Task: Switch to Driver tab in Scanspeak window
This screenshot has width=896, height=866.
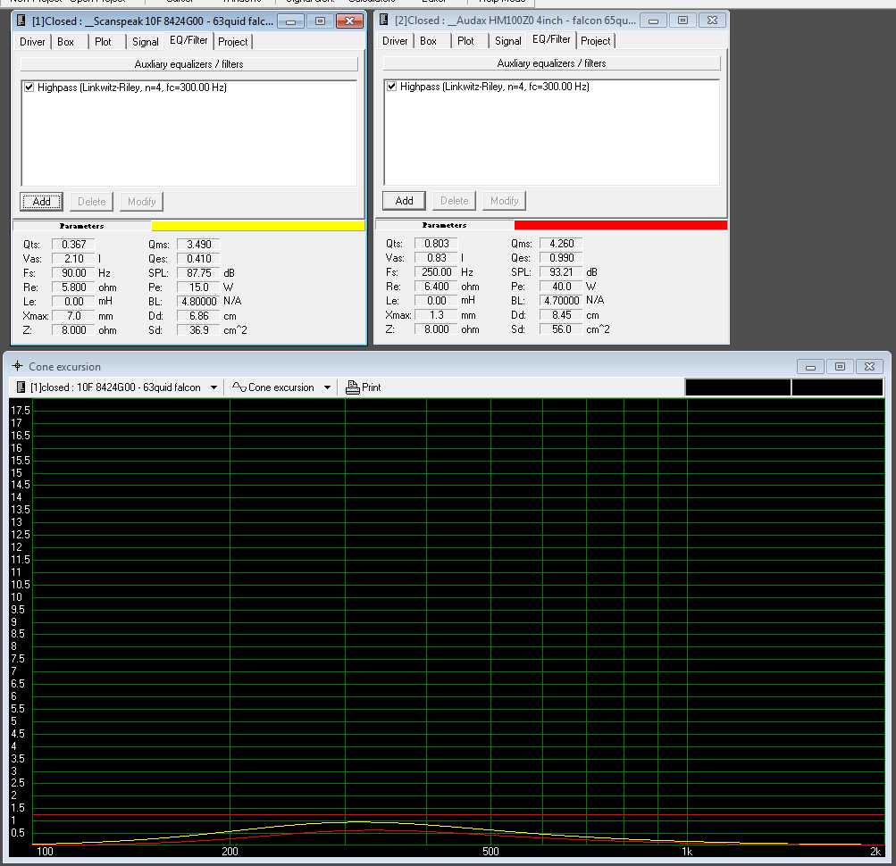Action: (x=32, y=42)
